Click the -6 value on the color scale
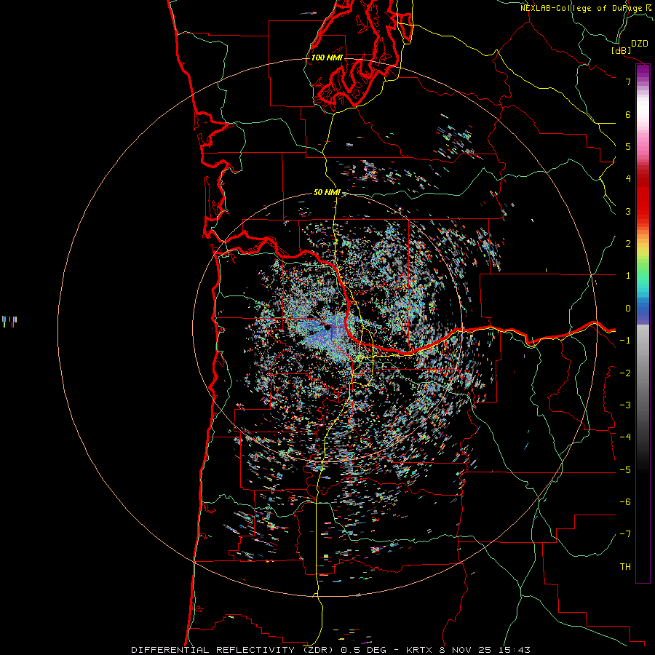This screenshot has width=655, height=655. click(x=625, y=502)
